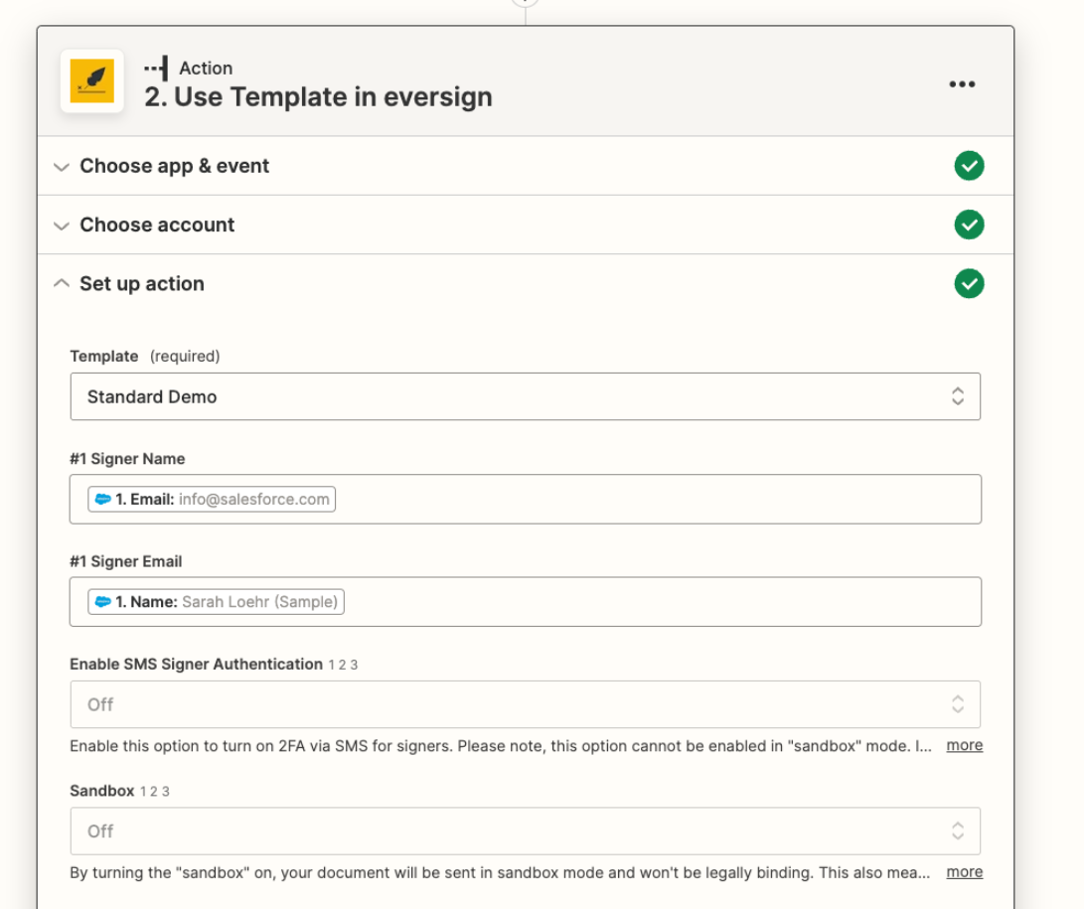Viewport: 1084px width, 909px height.
Task: Click the Enable SMS Signer Authentication label
Action: pos(197,665)
